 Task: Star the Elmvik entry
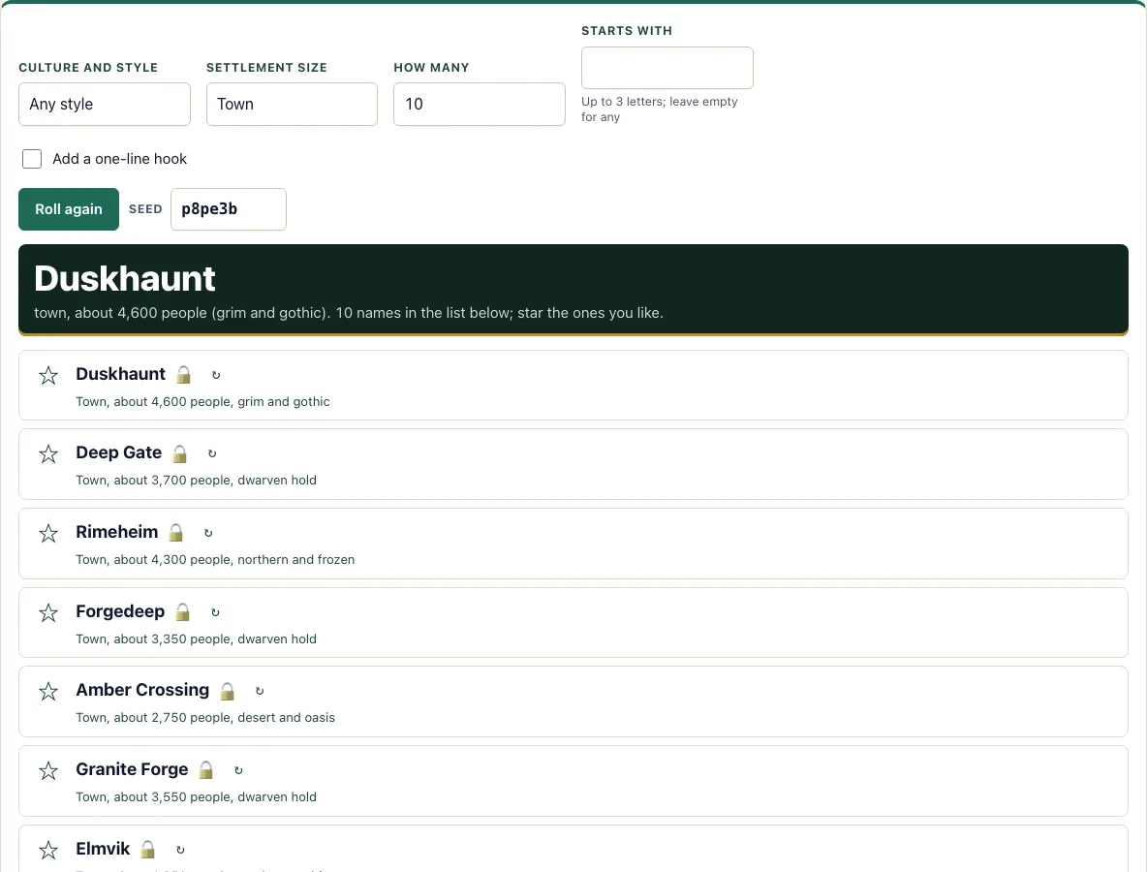point(48,850)
